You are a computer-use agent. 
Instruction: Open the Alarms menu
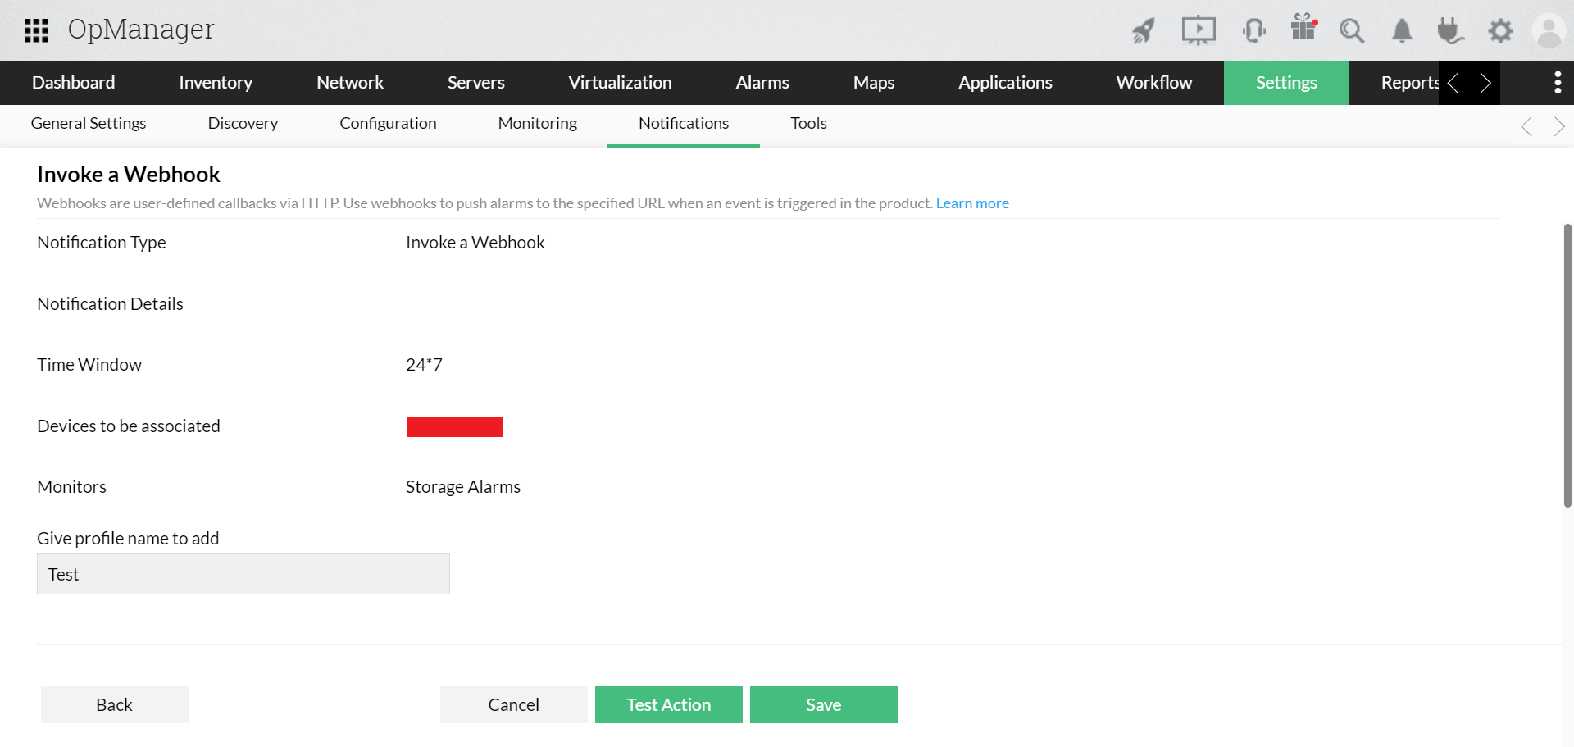(762, 83)
